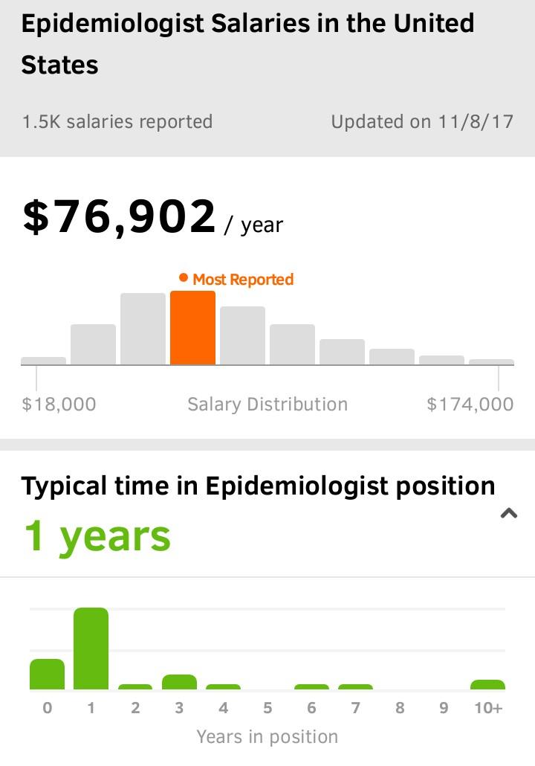Click the "Salary Distribution" axis label
Viewport: 535px width, 766px height.
coord(267,405)
